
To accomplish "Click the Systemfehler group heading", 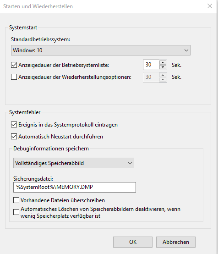I will [x=25, y=112].
